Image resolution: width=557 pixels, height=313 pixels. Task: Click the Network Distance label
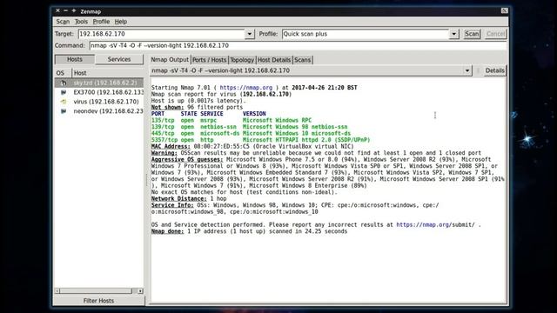(178, 199)
